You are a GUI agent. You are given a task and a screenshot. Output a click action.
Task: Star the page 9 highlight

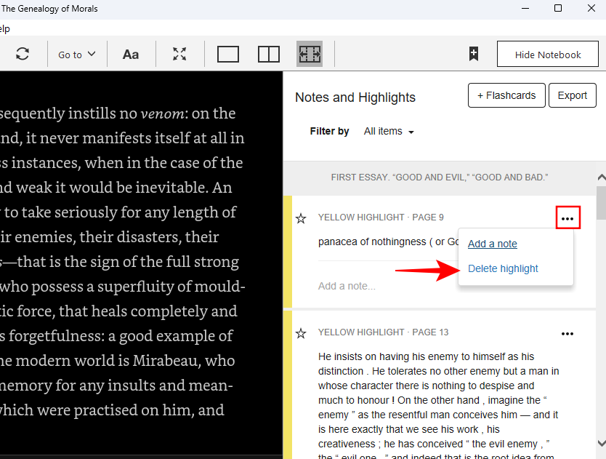coord(301,218)
